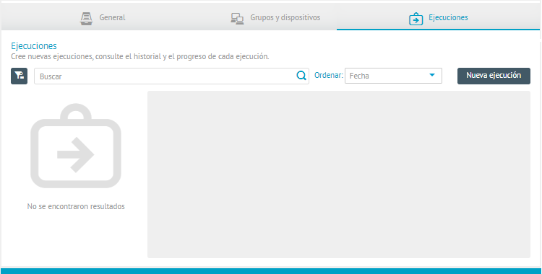Click the magnifying glass search icon
The image size is (542, 274).
(301, 76)
